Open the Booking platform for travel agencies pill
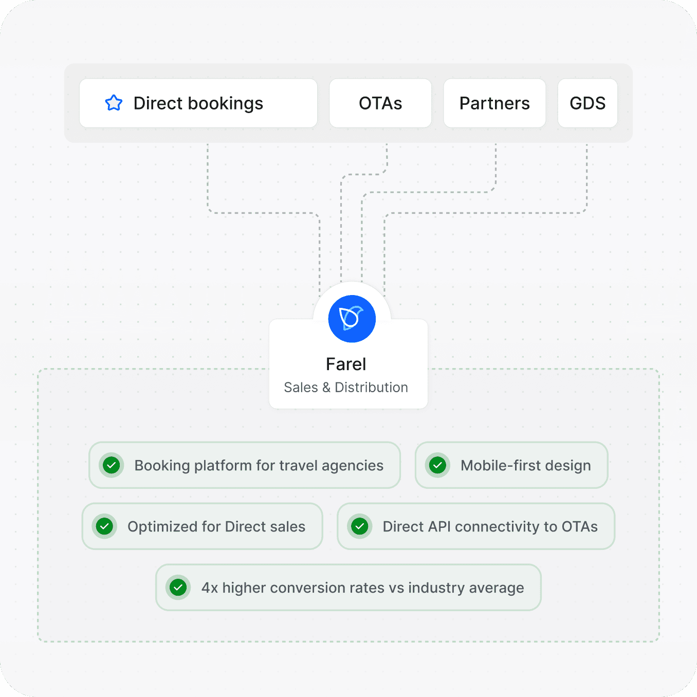Screen dimensions: 697x697 point(245,465)
